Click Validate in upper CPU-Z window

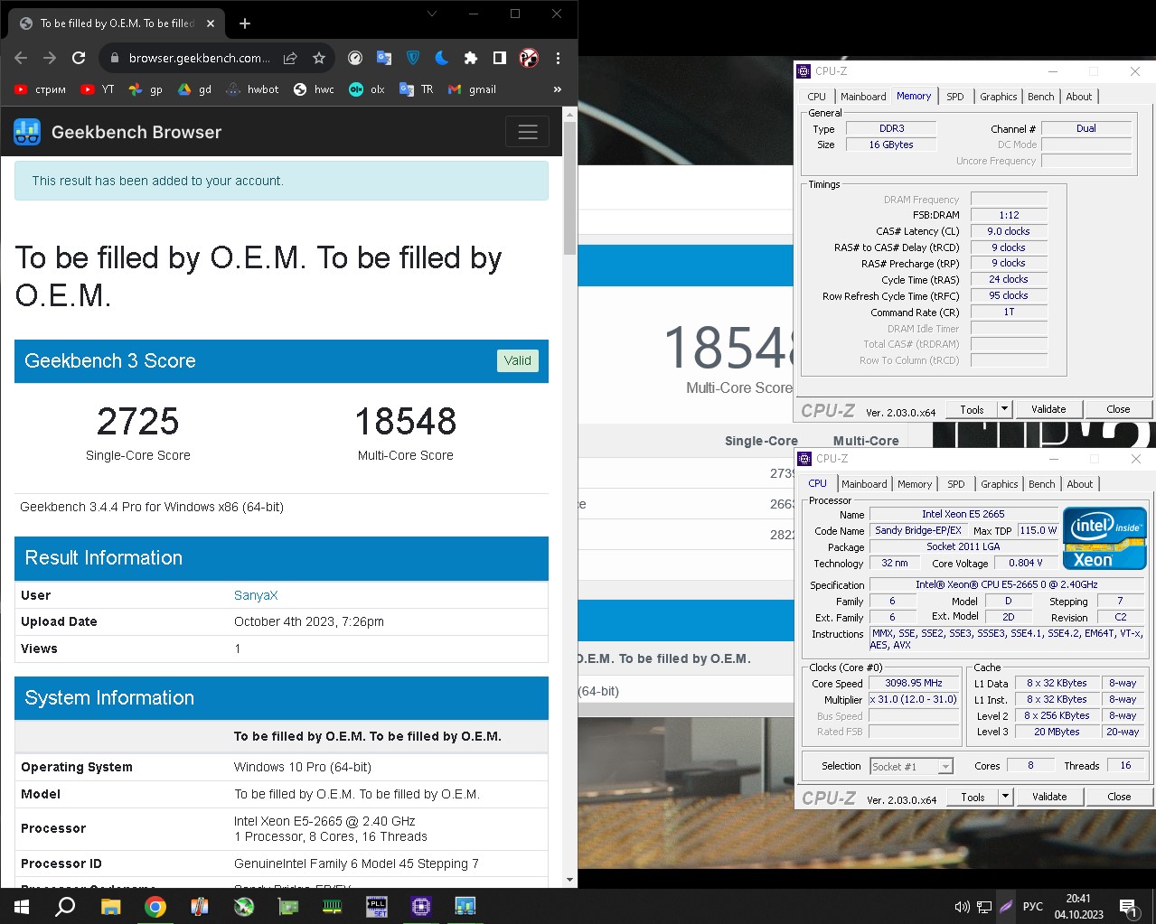click(x=1048, y=409)
